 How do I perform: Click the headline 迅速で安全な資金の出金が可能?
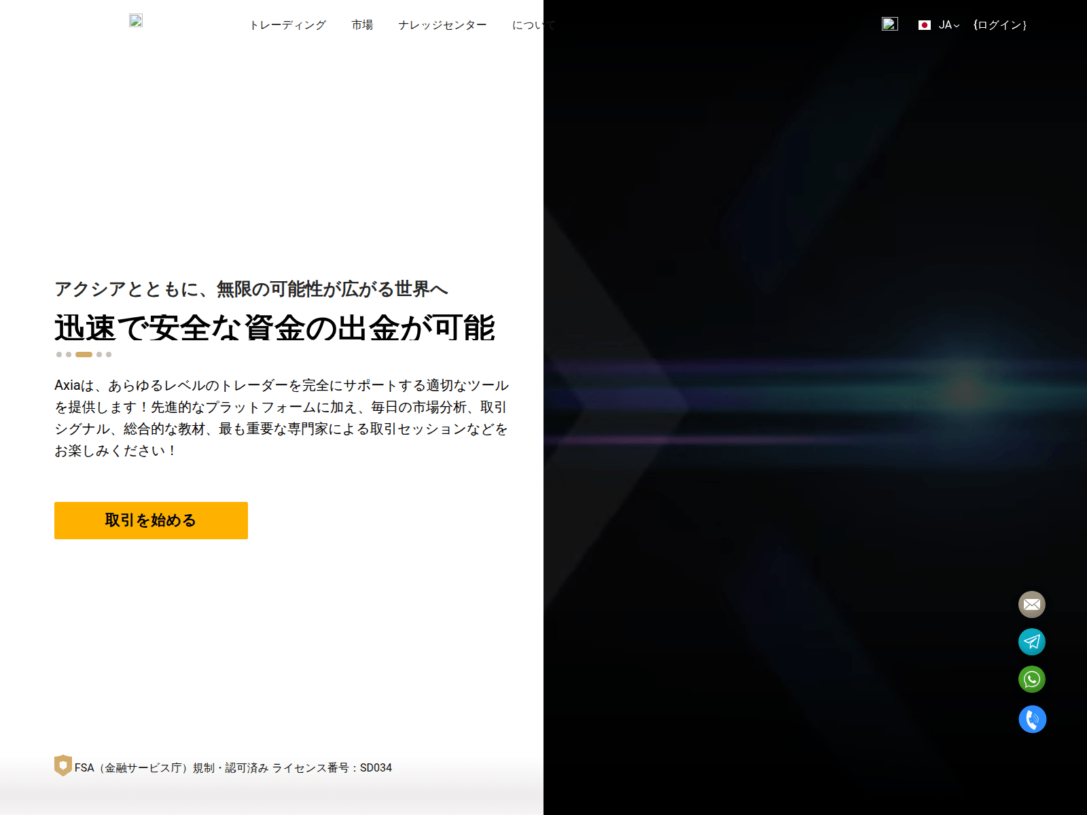tap(275, 328)
